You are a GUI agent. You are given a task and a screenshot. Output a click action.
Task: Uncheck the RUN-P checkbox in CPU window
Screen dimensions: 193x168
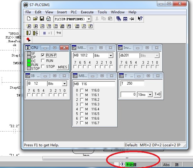(43, 55)
